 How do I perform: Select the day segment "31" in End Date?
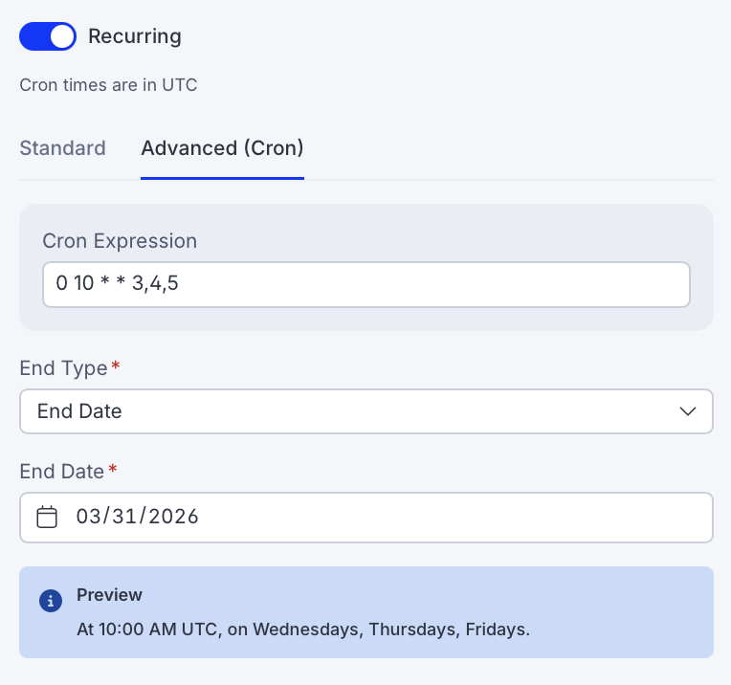click(x=124, y=518)
